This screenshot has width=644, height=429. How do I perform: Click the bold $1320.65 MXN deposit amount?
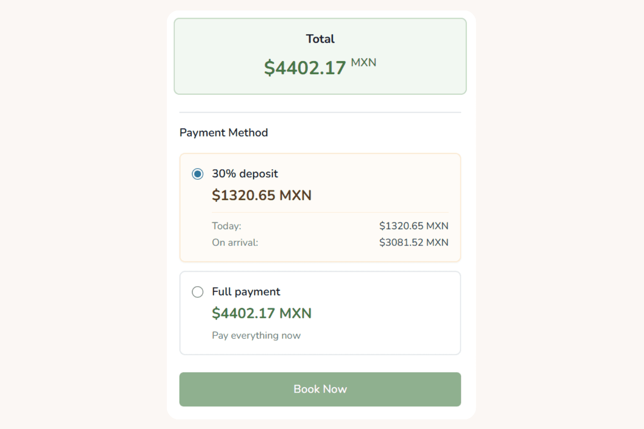[x=262, y=195]
